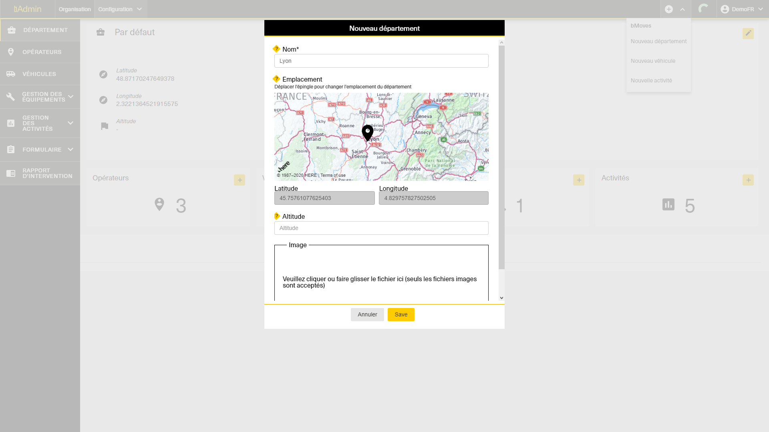Click the plus circle icon in top bar

coord(669,9)
